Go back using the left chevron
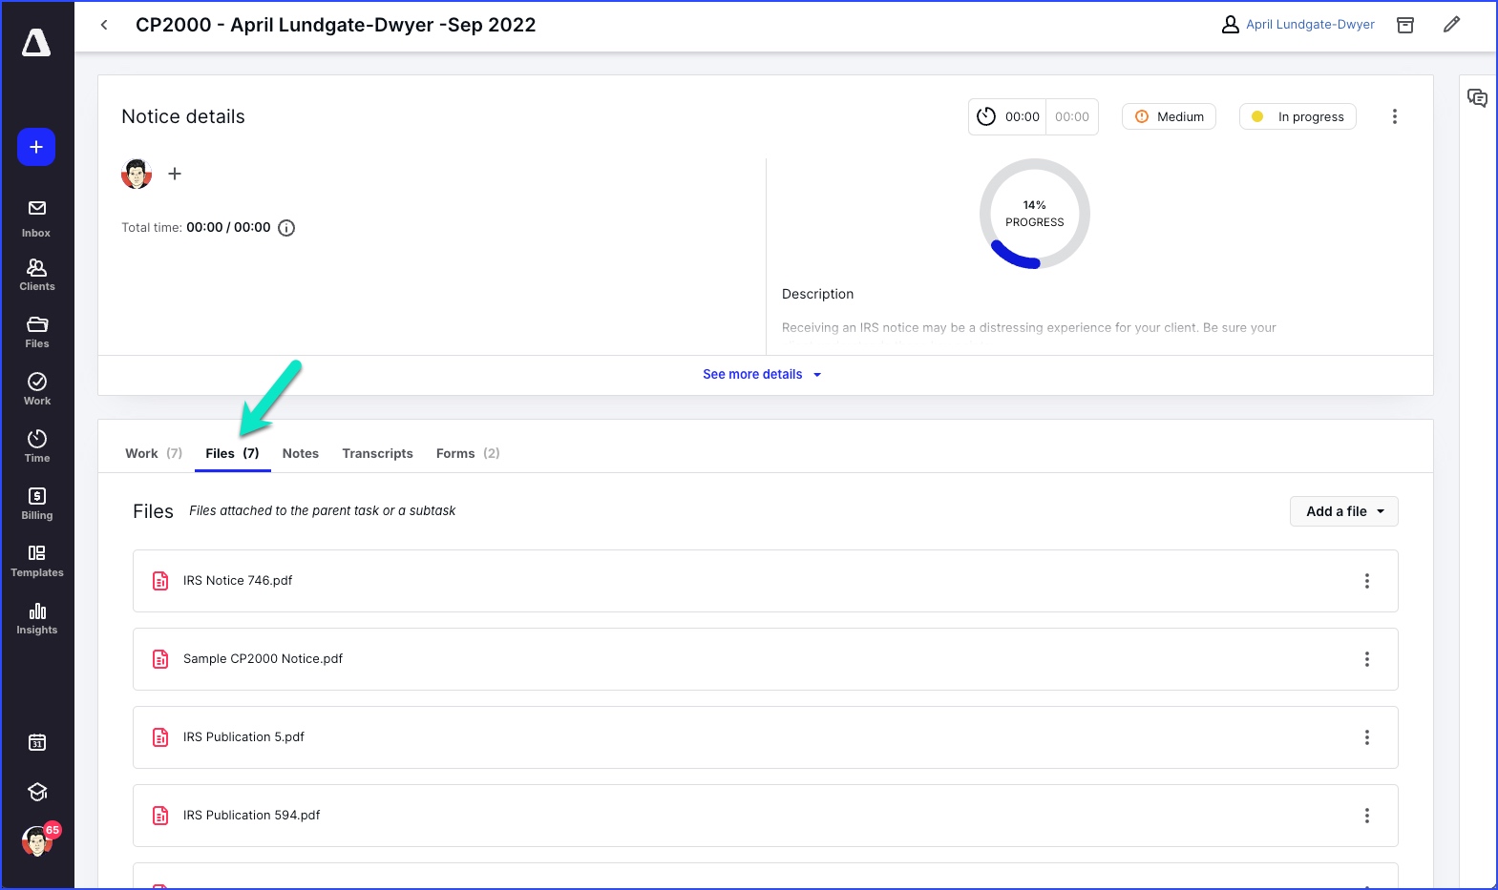This screenshot has height=890, width=1498. [104, 25]
